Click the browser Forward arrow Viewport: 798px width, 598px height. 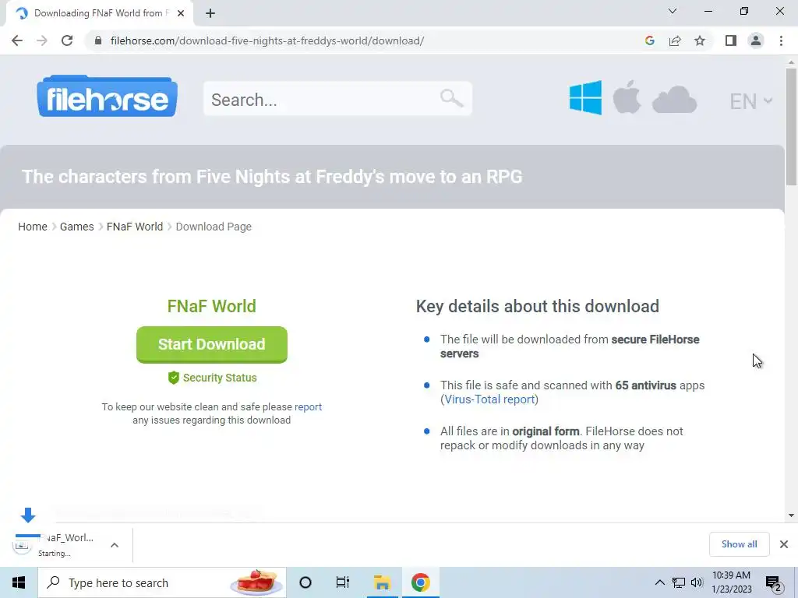pos(42,40)
